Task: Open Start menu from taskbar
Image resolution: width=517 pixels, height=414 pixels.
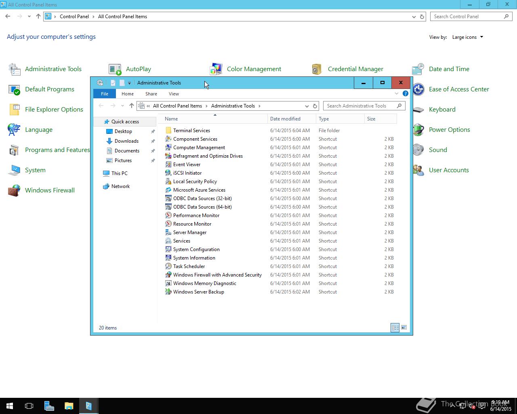Action: click(x=10, y=406)
